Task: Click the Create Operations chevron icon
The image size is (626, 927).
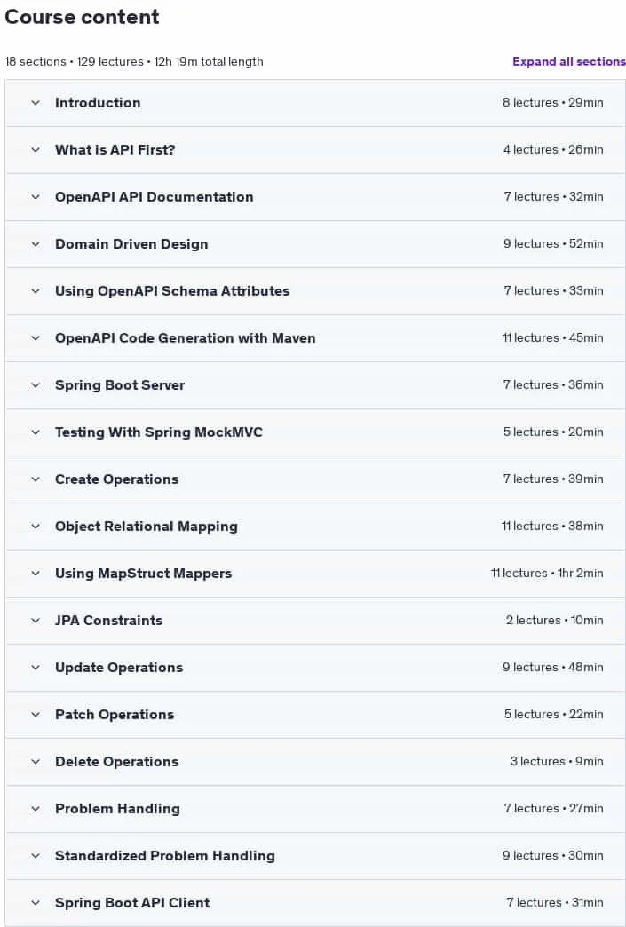Action: [36, 479]
